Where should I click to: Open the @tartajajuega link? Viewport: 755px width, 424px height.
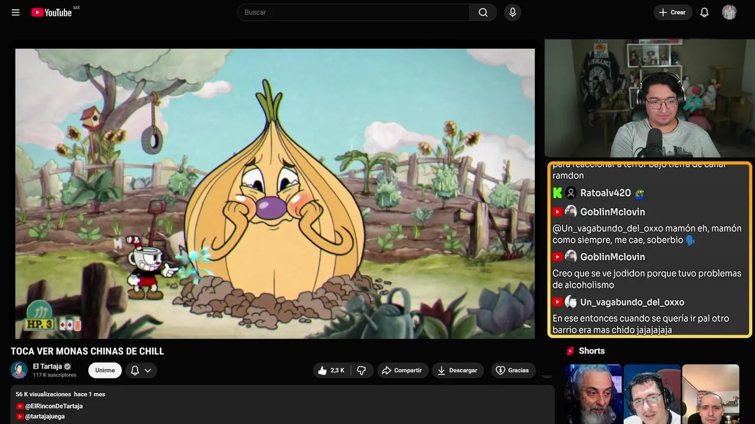(x=45, y=416)
